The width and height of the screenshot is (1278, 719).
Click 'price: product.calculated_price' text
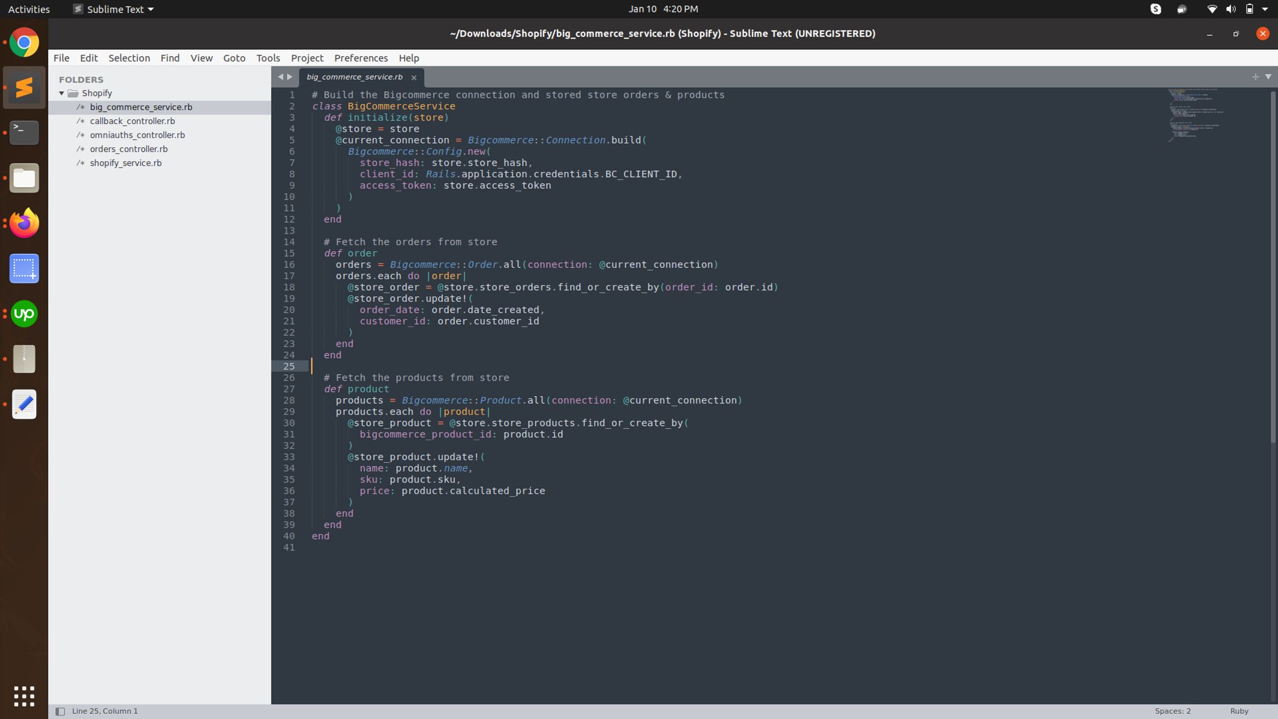[x=452, y=491]
